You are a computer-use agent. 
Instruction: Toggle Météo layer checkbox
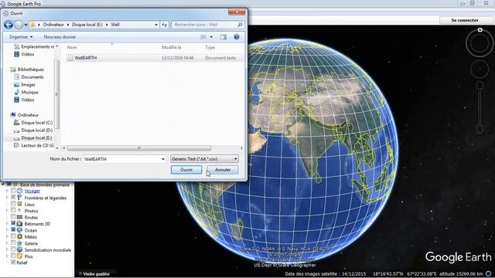[x=13, y=236]
